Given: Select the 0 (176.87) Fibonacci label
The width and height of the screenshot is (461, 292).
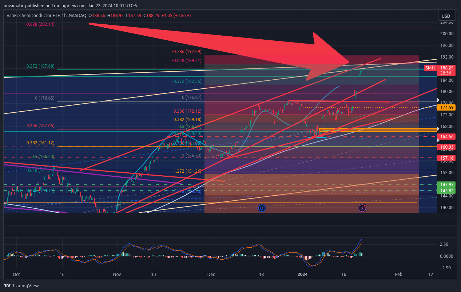Looking at the screenshot, I should click(192, 97).
